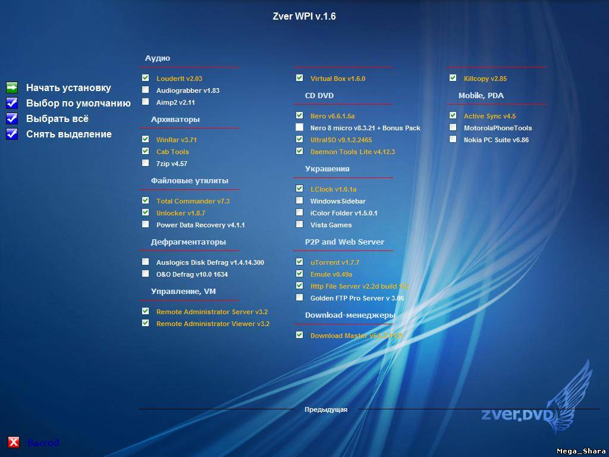Click the Аудио category heading
Viewport: 609px width, 457px height.
pos(157,58)
